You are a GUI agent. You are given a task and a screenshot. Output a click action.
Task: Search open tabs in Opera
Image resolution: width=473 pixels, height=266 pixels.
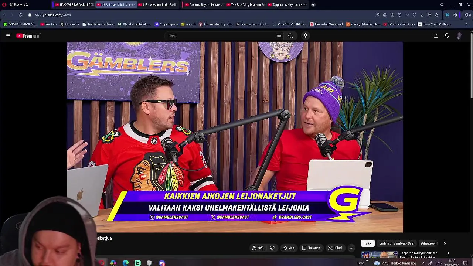tap(442, 5)
